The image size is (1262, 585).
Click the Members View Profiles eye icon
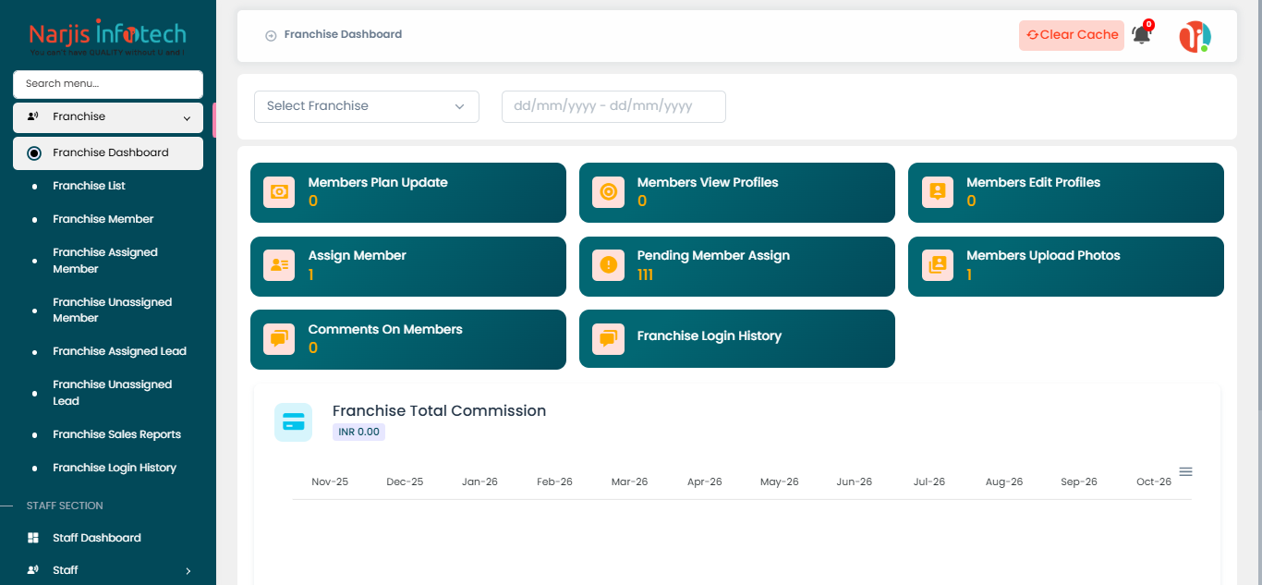[x=608, y=192]
